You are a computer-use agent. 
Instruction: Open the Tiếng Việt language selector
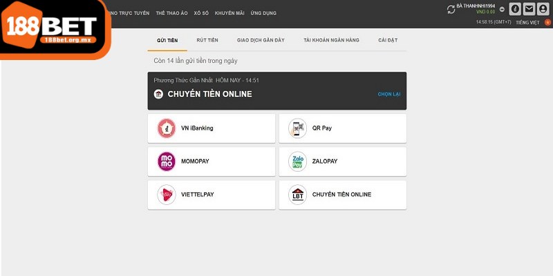(x=527, y=22)
